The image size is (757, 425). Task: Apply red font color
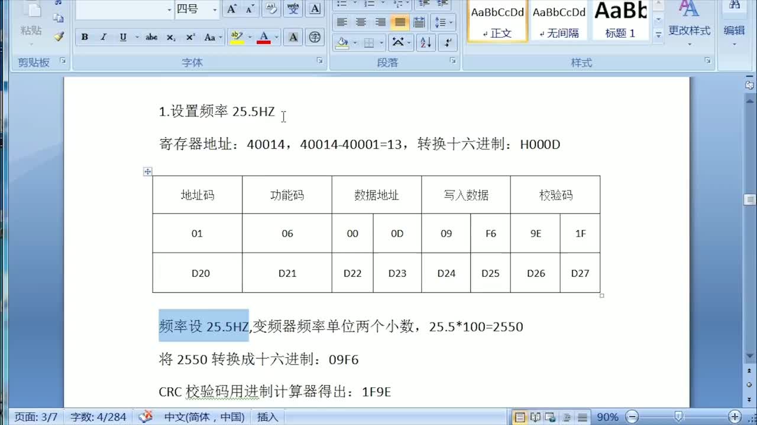(264, 37)
